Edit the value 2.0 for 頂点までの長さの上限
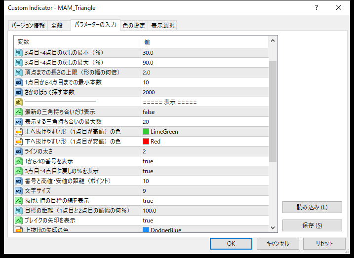Viewport: 354px width, 258px height. (x=204, y=73)
